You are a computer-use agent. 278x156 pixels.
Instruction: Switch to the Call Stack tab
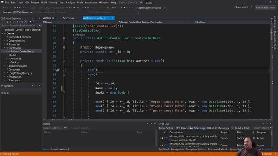pos(164,149)
